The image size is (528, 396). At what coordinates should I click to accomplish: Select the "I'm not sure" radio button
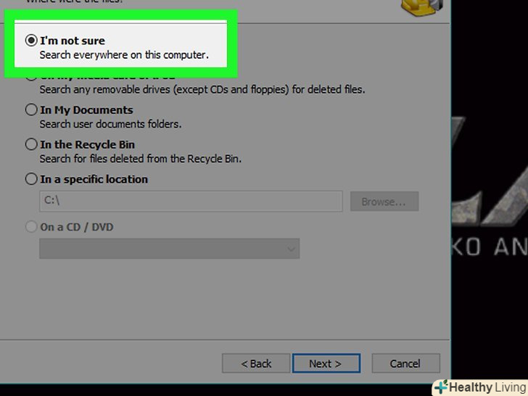[31, 41]
